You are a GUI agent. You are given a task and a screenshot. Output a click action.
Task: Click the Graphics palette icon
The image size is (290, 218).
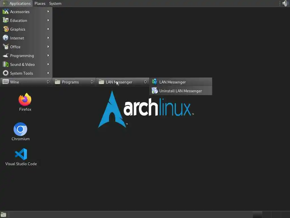click(x=6, y=29)
